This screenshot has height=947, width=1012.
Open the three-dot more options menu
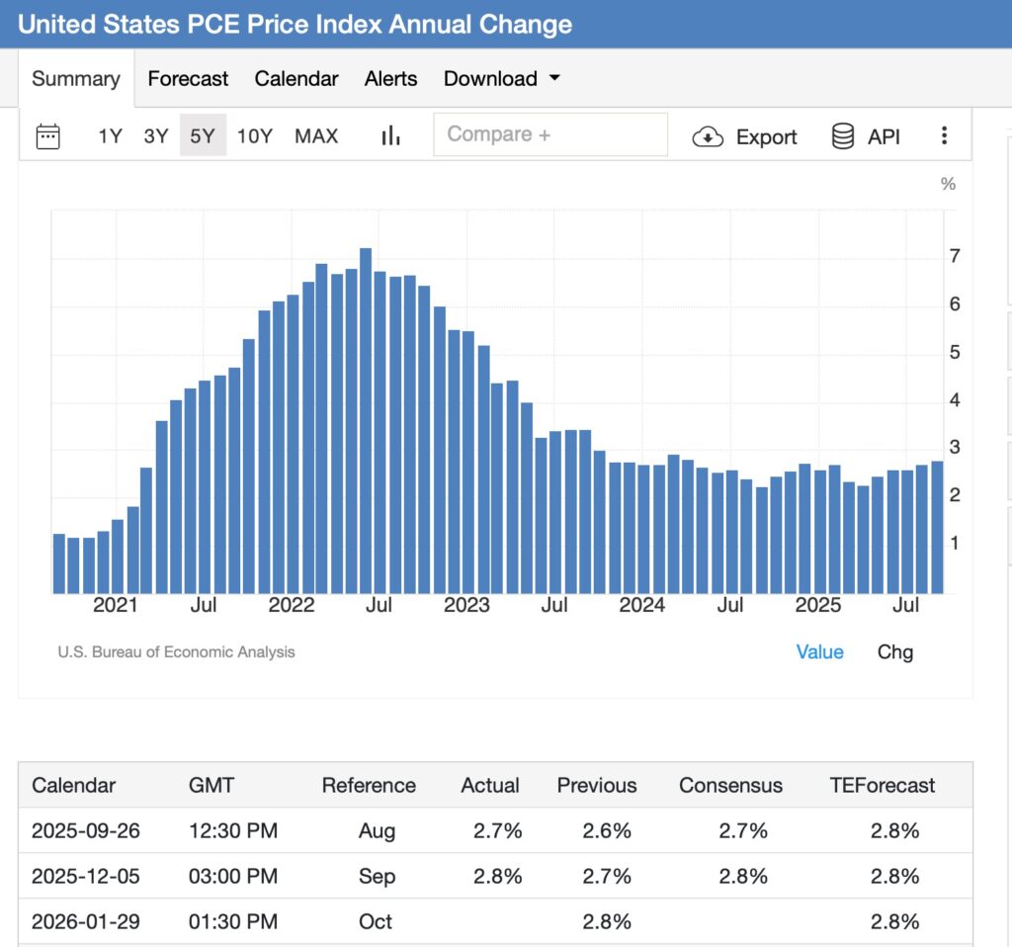click(x=945, y=136)
